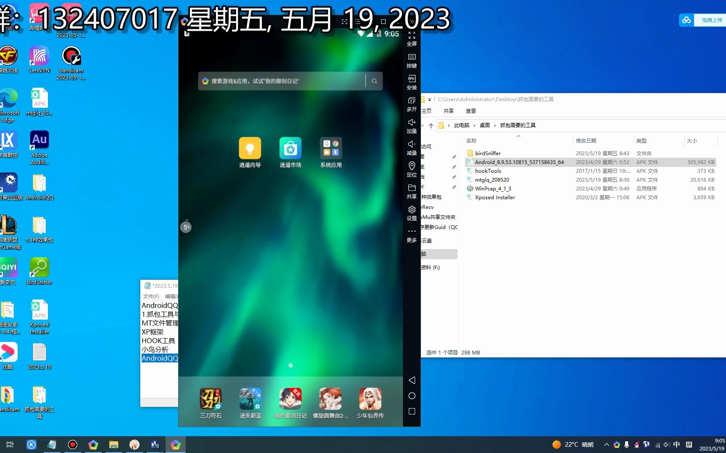Select the highlighted AndroidQQ line in Notepad
This screenshot has width=726, height=453.
point(160,358)
